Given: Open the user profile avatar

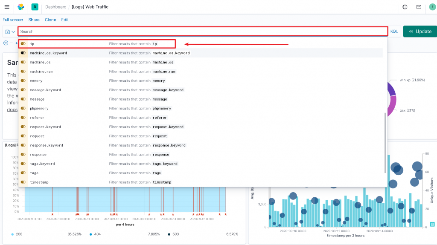Looking at the screenshot, I should pos(433,7).
